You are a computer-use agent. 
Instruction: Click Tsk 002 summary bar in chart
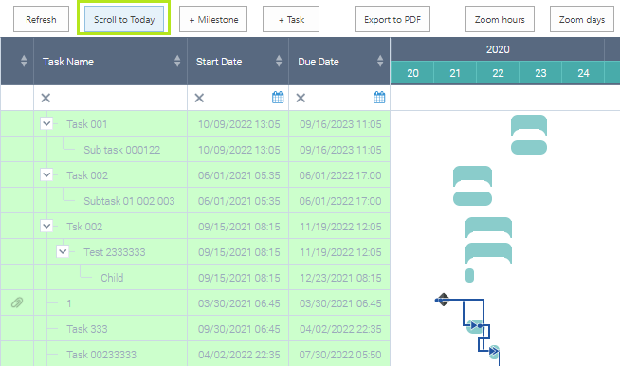[488, 228]
